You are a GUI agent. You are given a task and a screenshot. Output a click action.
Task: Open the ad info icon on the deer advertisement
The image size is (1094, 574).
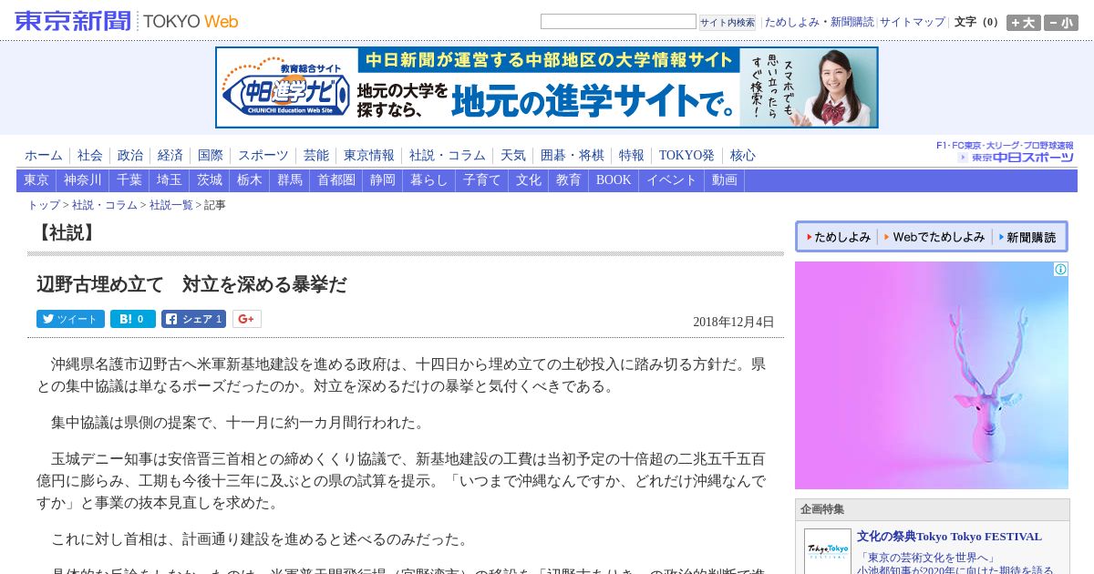pyautogui.click(x=1060, y=270)
